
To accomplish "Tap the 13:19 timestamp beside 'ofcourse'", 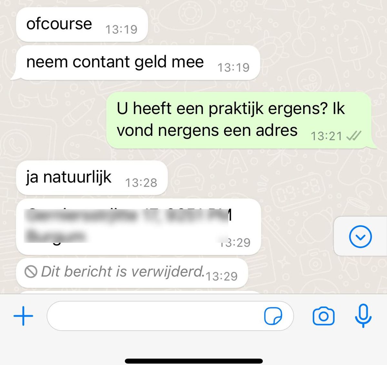I will (121, 29).
